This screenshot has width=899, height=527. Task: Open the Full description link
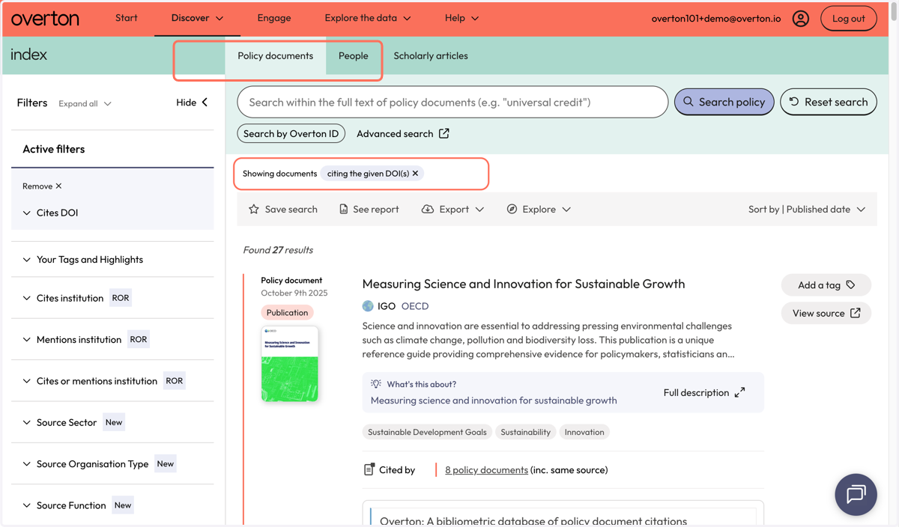click(x=704, y=392)
